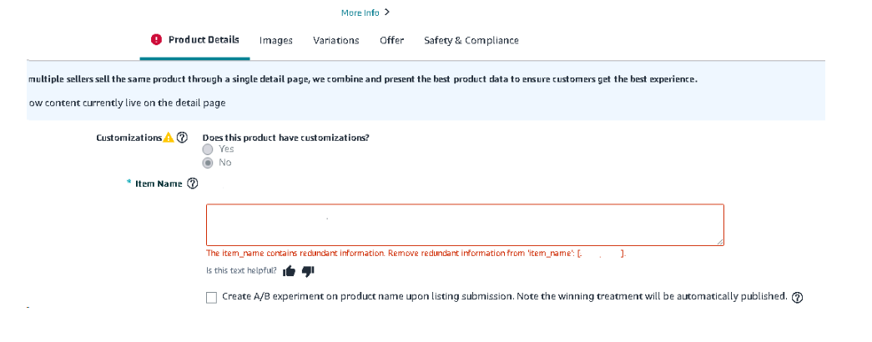The height and width of the screenshot is (342, 872).
Task: Click the Item Name field resize handle
Action: pyautogui.click(x=719, y=241)
